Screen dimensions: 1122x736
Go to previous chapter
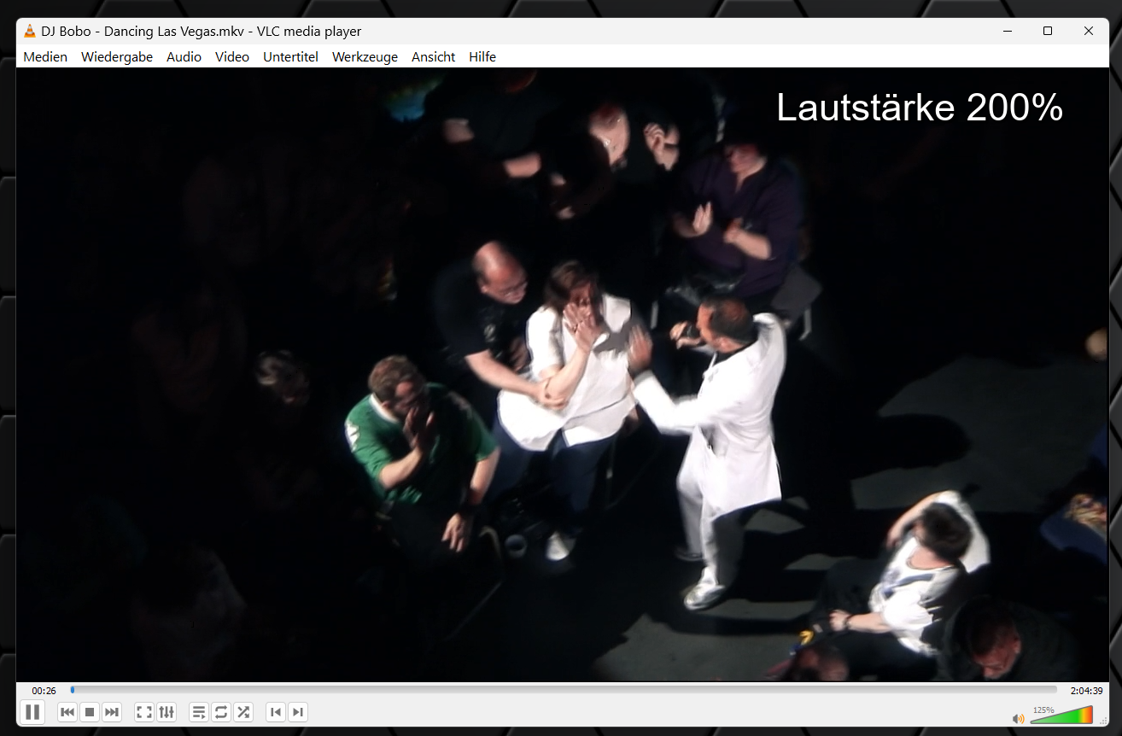click(276, 712)
